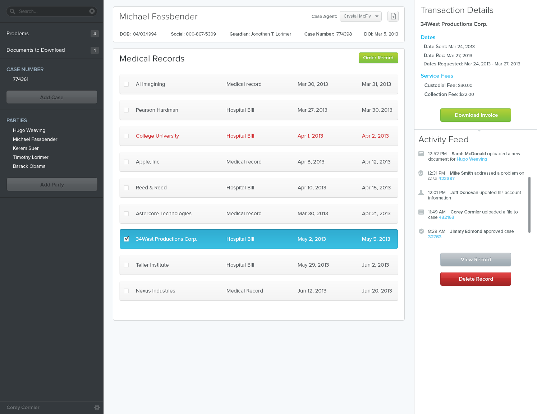
Task: Click Social 000-867-5309 text
Action: pyautogui.click(x=193, y=34)
